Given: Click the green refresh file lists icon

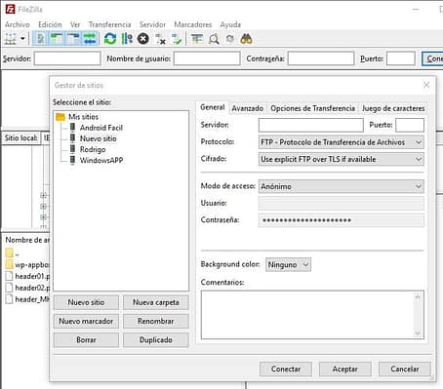Looking at the screenshot, I should 110,39.
